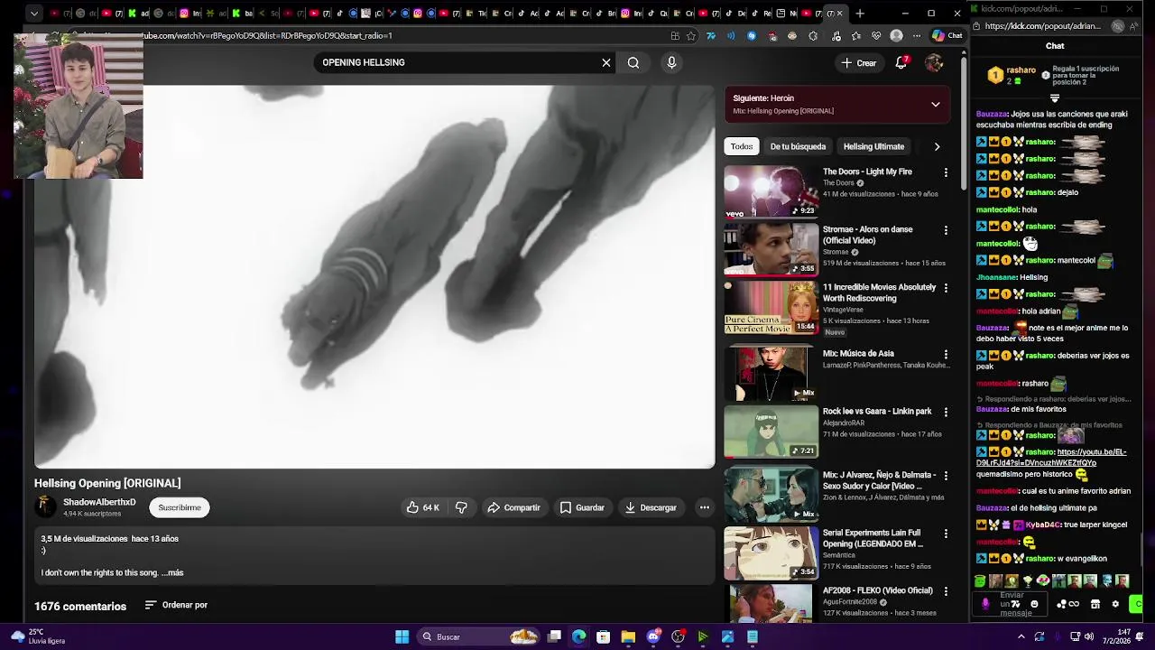Click the YouTube page vertical scrollbar

964,126
